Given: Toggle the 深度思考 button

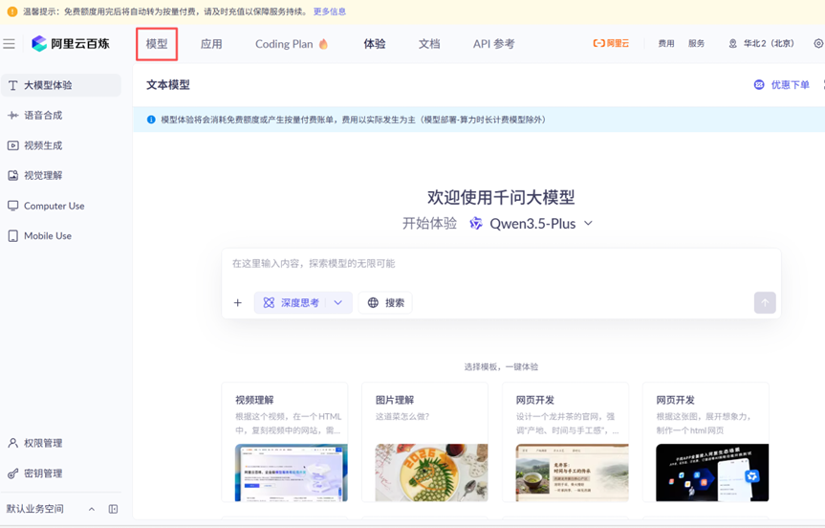Looking at the screenshot, I should tap(292, 302).
